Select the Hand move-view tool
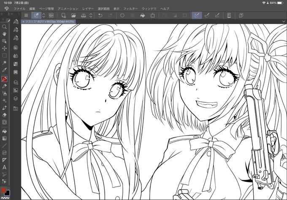The image size is (287, 200). coord(4,34)
